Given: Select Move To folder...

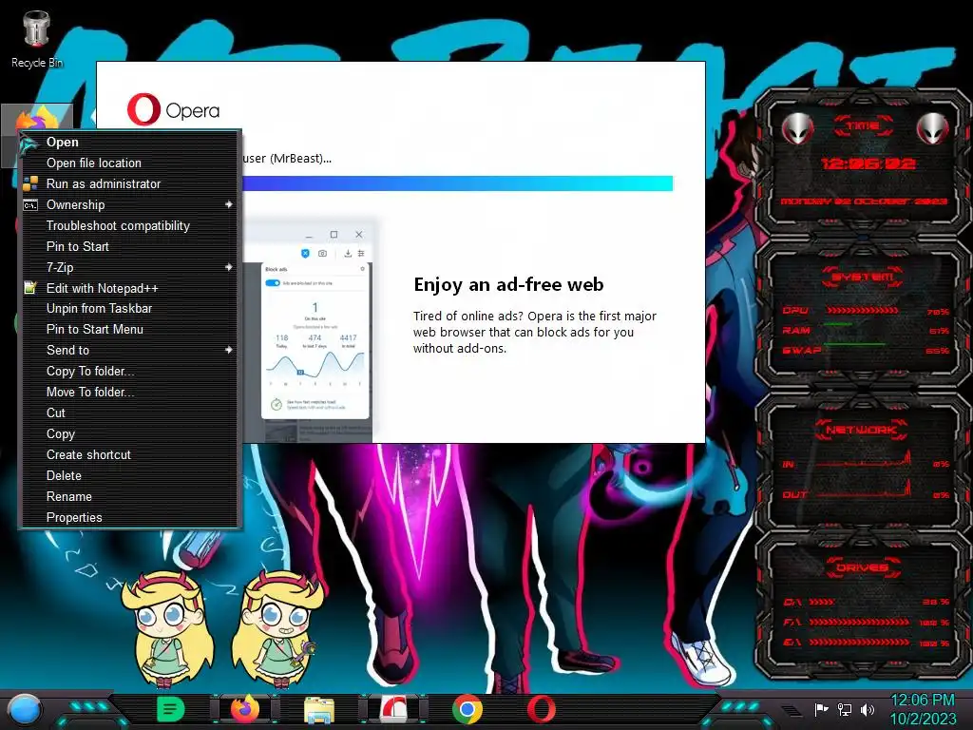Looking at the screenshot, I should pyautogui.click(x=129, y=393).
